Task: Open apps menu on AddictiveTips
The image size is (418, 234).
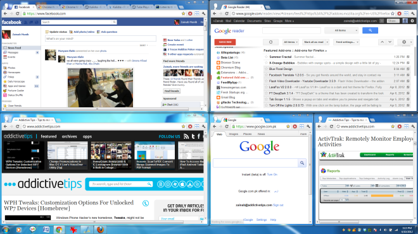Action: [x=87, y=136]
